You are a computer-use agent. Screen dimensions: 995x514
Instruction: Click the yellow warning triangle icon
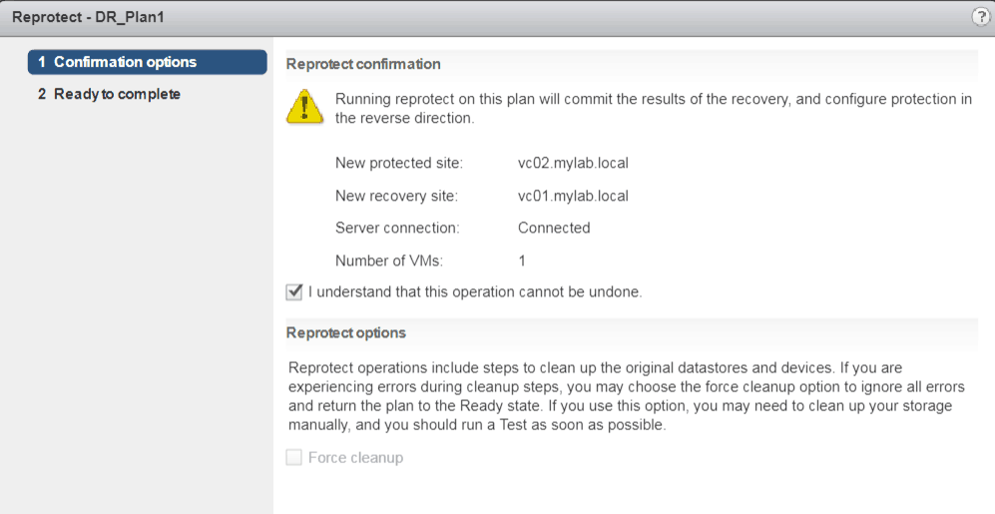304,105
